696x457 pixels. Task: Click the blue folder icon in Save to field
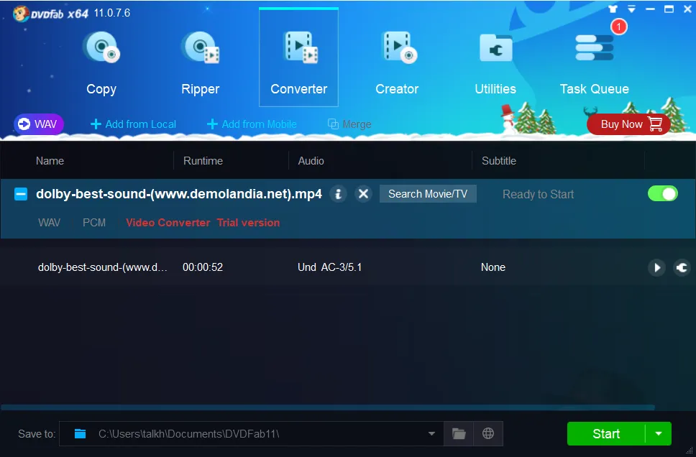click(80, 433)
